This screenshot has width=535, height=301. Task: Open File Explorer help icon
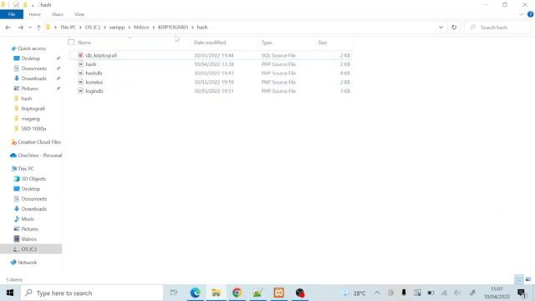[x=530, y=14]
